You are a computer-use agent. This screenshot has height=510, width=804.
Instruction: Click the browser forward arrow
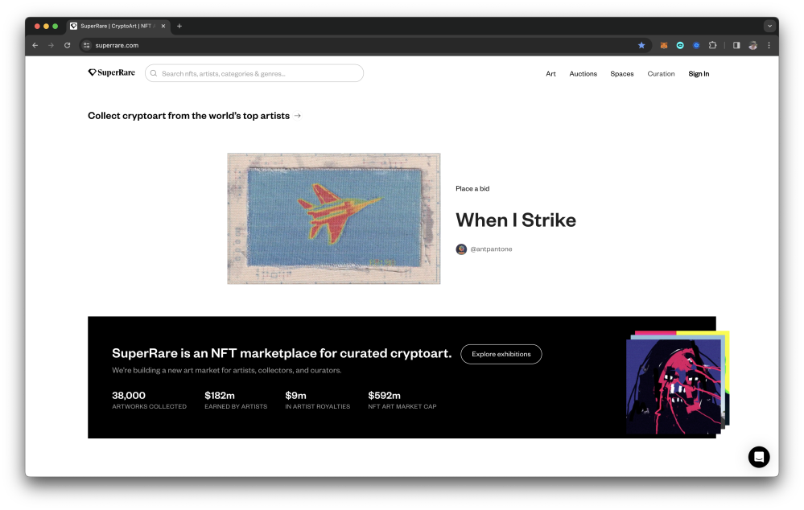(x=51, y=45)
